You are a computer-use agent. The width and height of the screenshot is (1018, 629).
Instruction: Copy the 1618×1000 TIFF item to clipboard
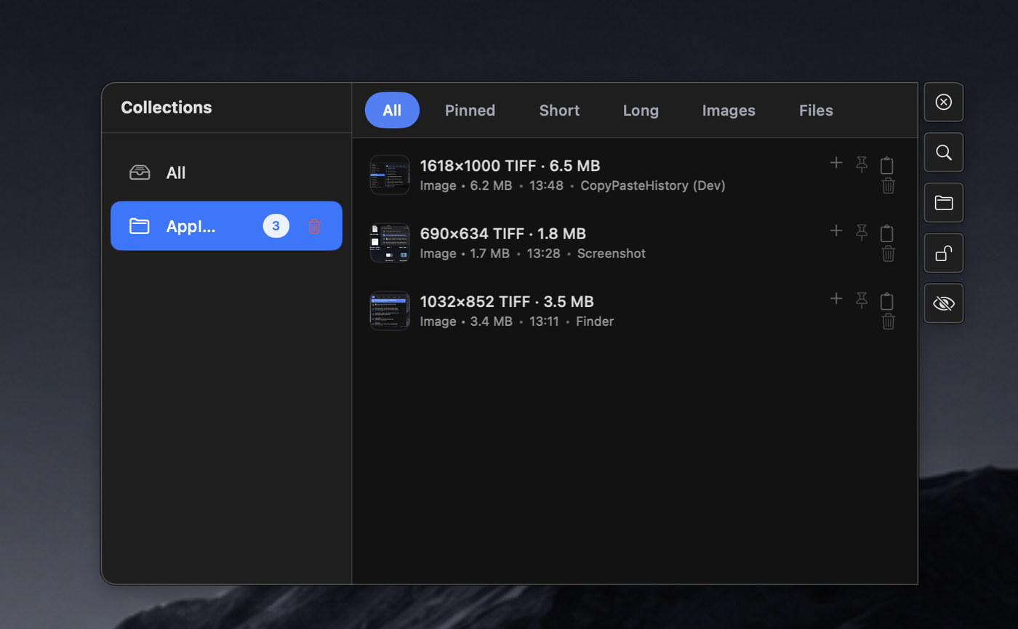coord(886,165)
